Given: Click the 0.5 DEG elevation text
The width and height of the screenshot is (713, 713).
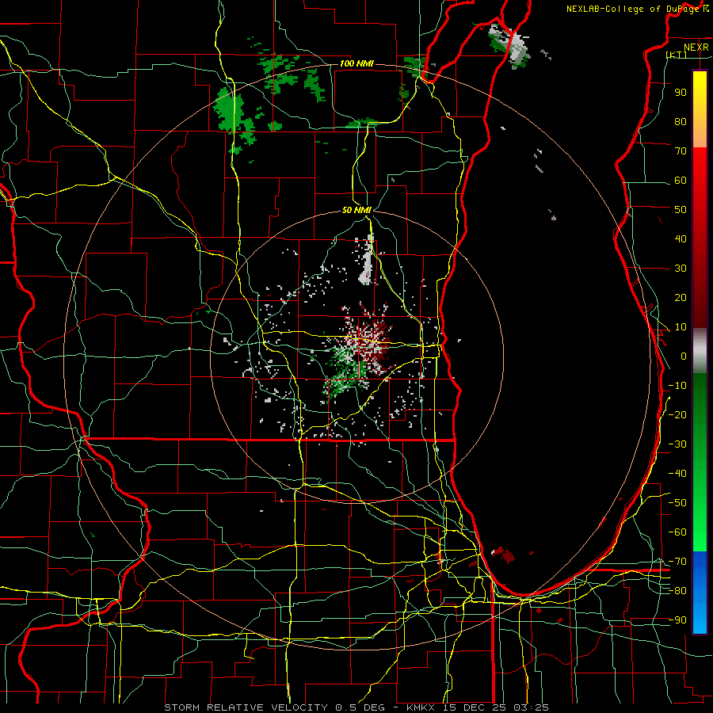Looking at the screenshot, I should 360,707.
